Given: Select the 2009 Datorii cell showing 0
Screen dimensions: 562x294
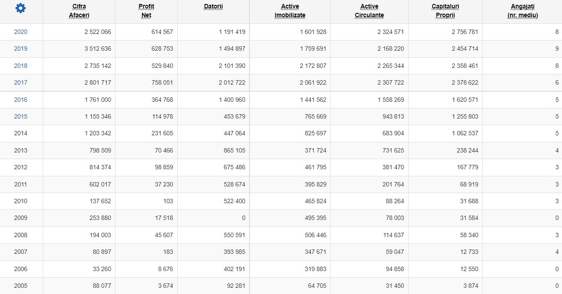Looking at the screenshot, I should [x=243, y=218].
